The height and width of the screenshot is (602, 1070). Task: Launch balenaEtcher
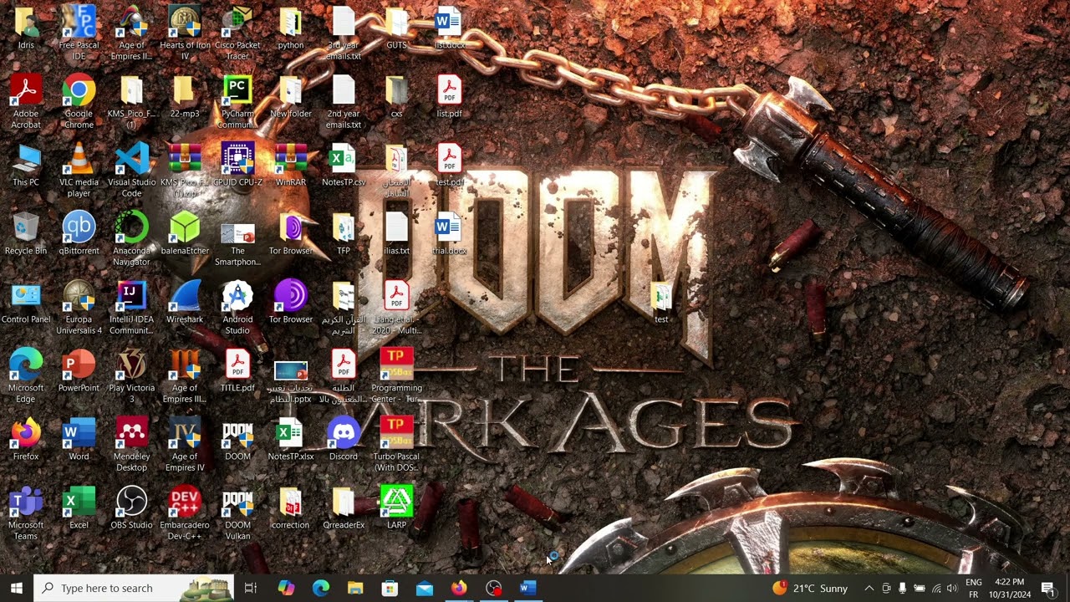click(x=185, y=233)
